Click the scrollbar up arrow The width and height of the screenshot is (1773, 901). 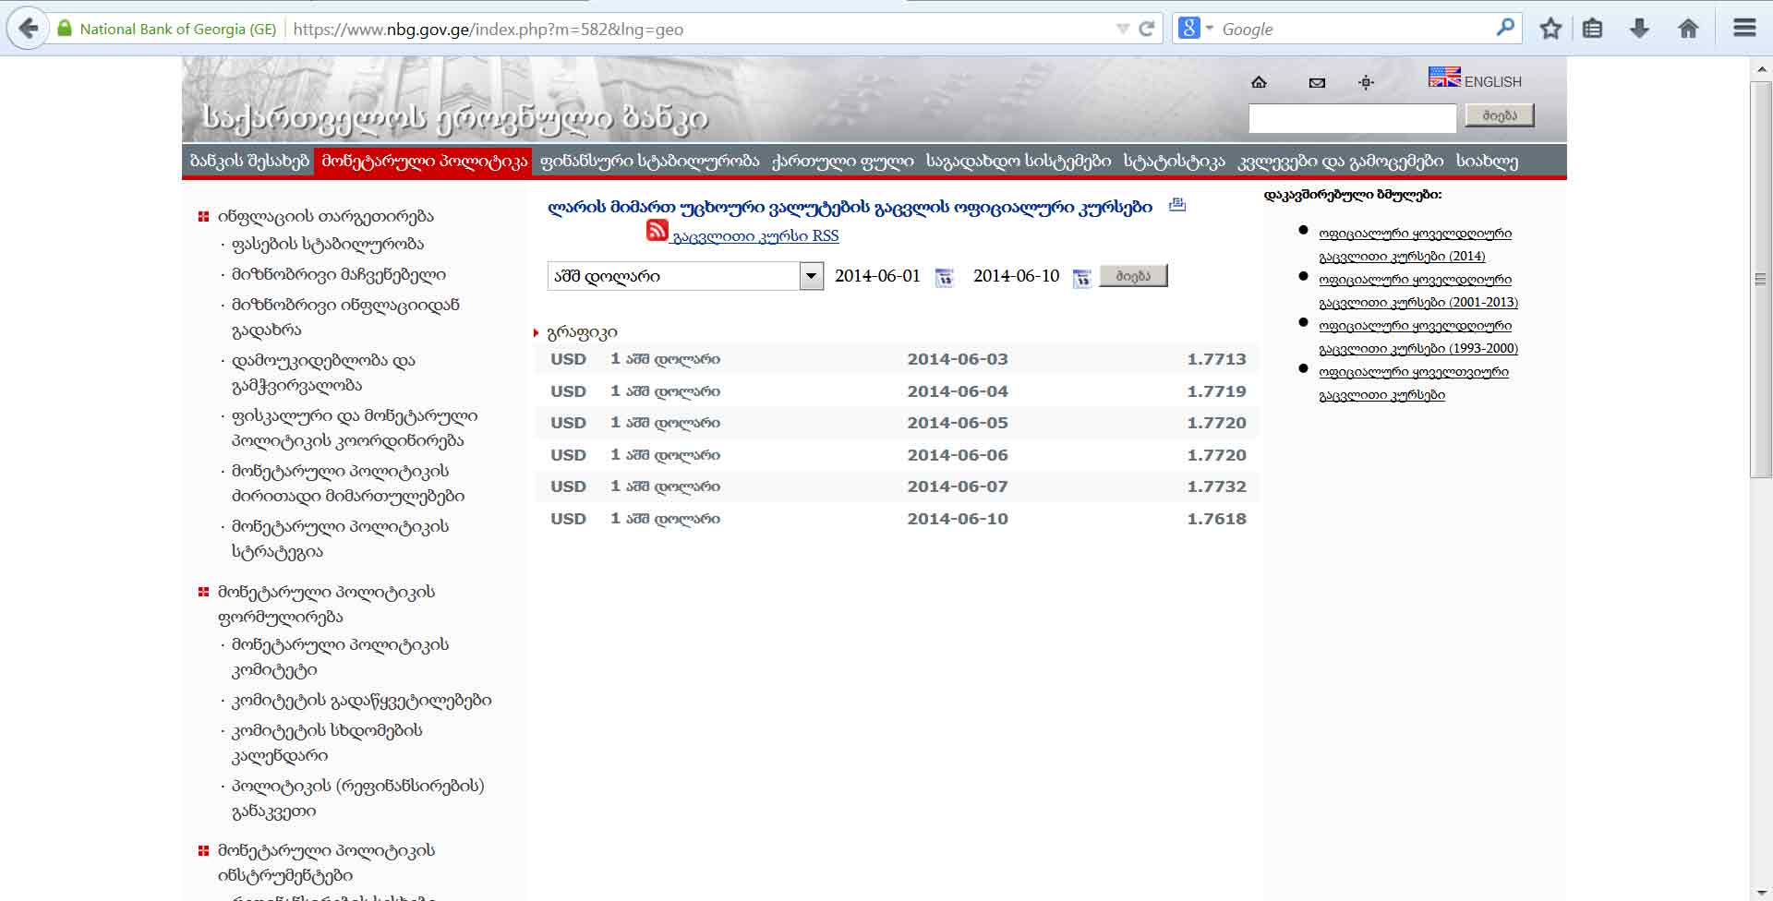(x=1761, y=68)
